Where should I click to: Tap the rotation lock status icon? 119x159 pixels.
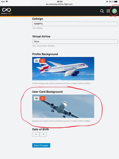(107, 2)
